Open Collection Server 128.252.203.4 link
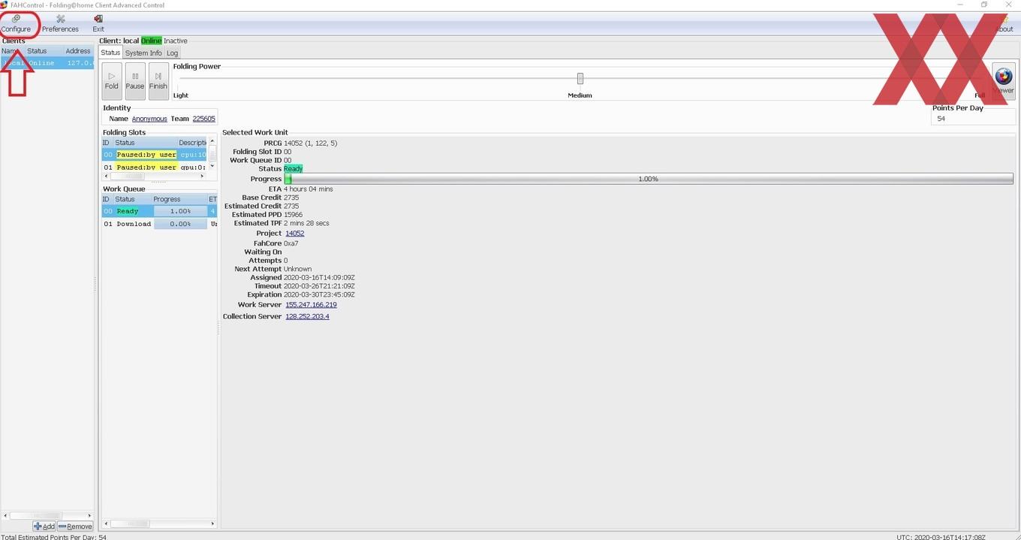Image resolution: width=1021 pixels, height=540 pixels. tap(307, 316)
